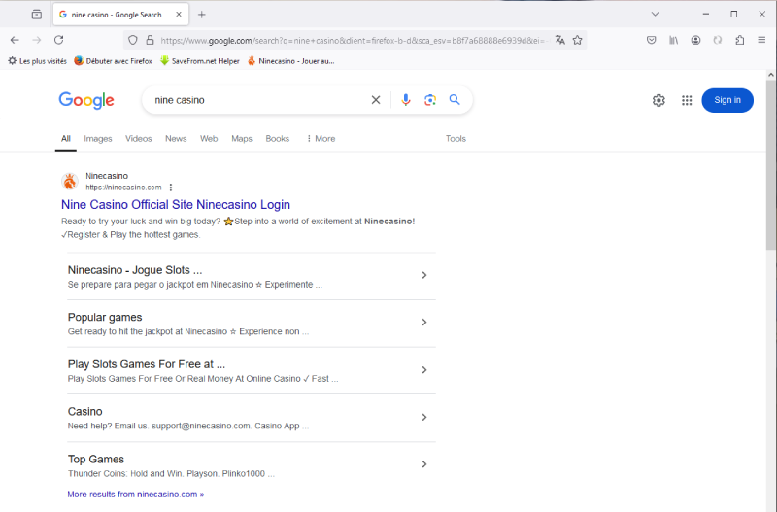Open the Firefox hamburger menu
The height and width of the screenshot is (512, 777).
point(760,40)
